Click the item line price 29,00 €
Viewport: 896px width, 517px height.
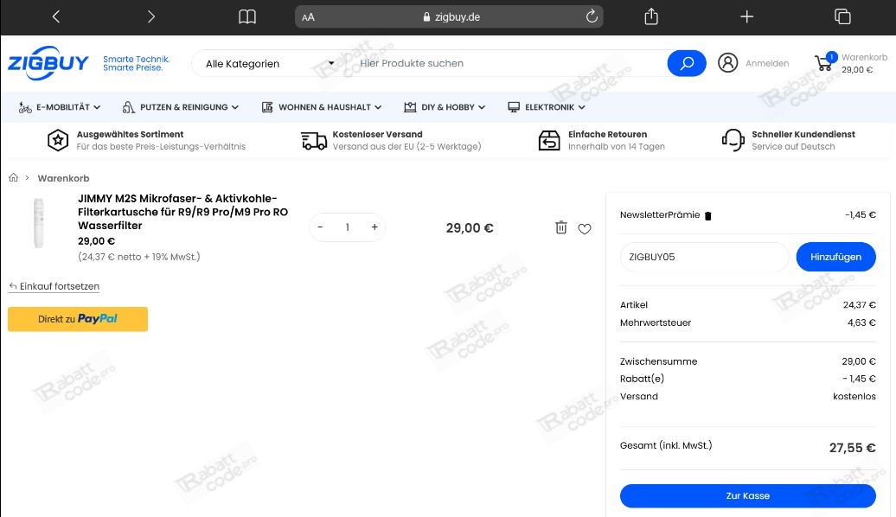point(470,228)
